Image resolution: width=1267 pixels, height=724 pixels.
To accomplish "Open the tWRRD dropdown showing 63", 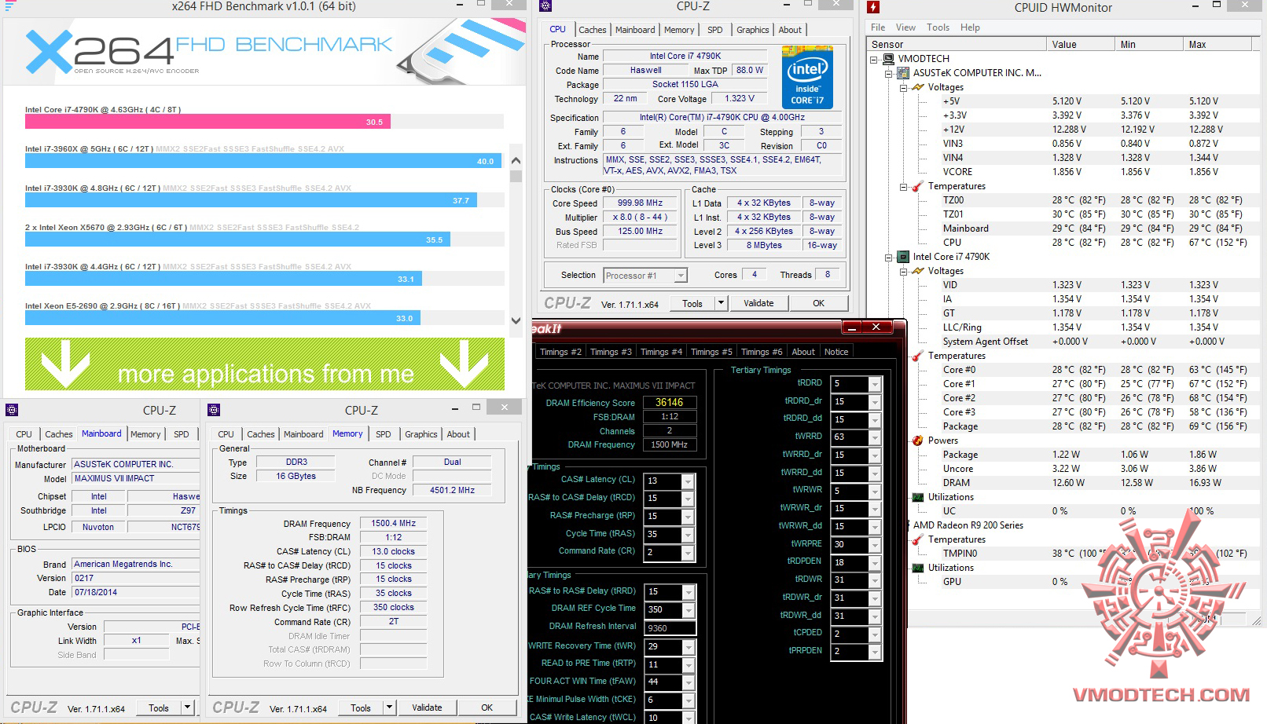I will 875,437.
